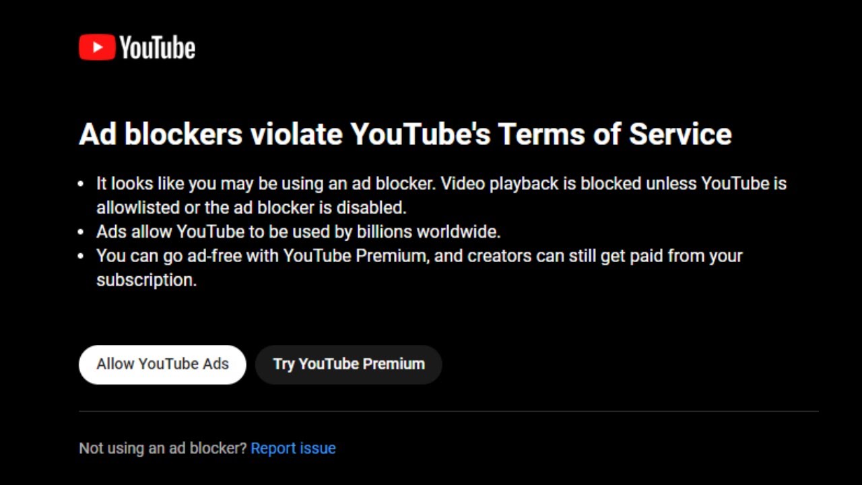The image size is (862, 485).
Task: Click the red YouTube play logo icon
Action: click(97, 47)
